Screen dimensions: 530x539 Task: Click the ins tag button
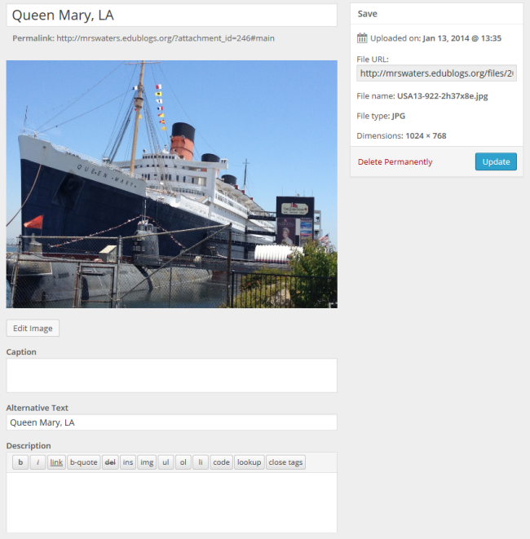pos(128,462)
